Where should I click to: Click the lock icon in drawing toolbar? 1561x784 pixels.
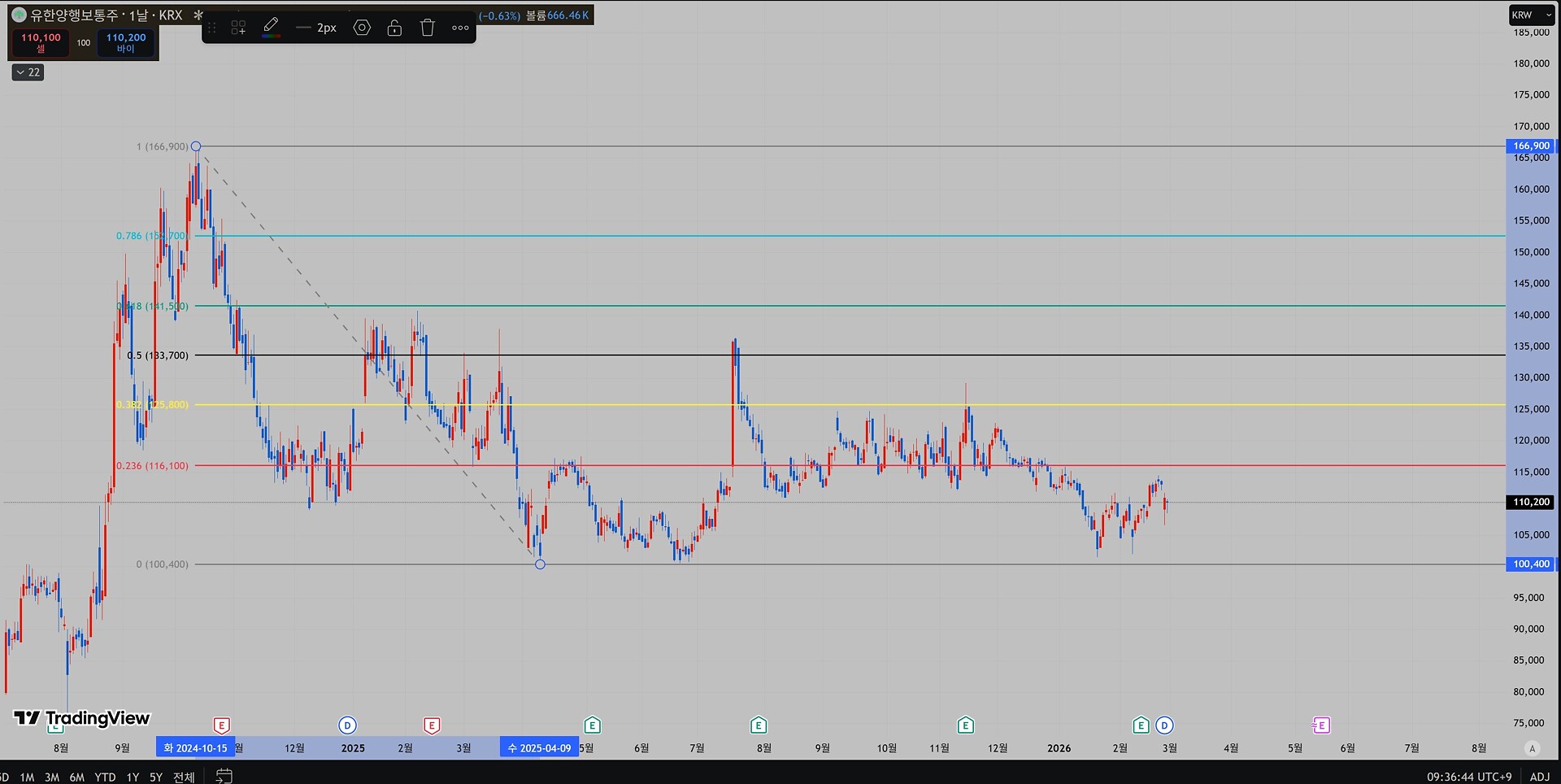click(x=394, y=28)
